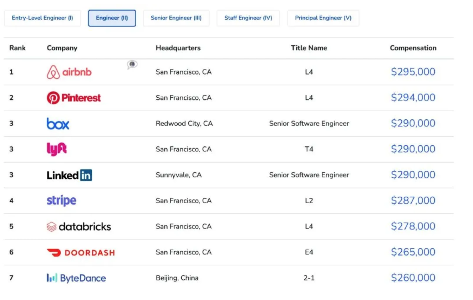Click the Airbnb logo
473x300 pixels.
[x=69, y=72]
